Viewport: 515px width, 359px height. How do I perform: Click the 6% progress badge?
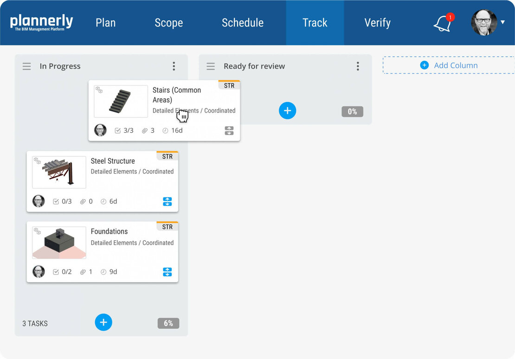click(x=168, y=323)
